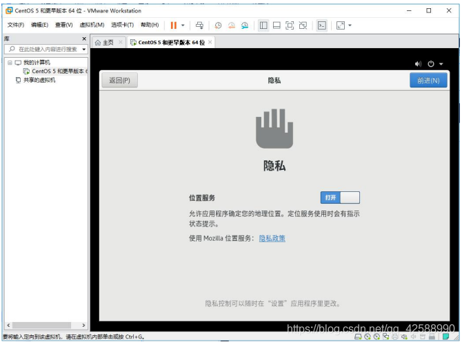Click the 前进(N) button

coord(428,81)
